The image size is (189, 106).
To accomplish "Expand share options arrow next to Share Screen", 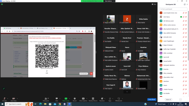I will coord(70,99).
